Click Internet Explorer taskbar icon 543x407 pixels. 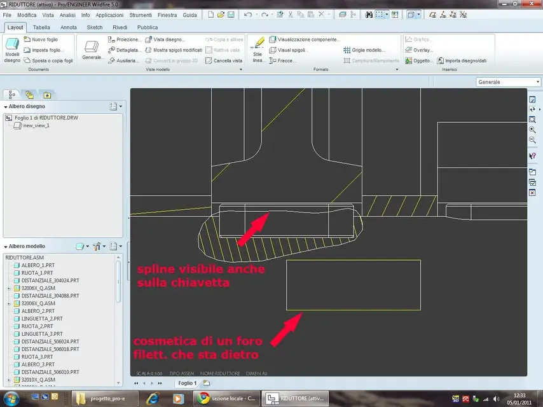[153, 399]
